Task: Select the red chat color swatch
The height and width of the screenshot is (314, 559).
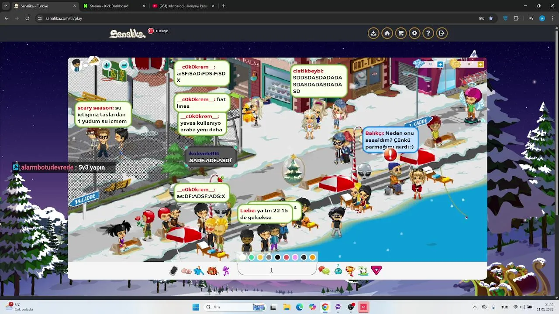Action: 286,257
